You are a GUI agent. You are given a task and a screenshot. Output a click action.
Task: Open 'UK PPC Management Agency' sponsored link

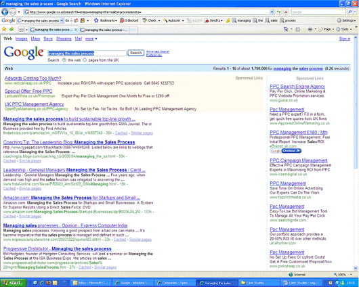point(35,104)
